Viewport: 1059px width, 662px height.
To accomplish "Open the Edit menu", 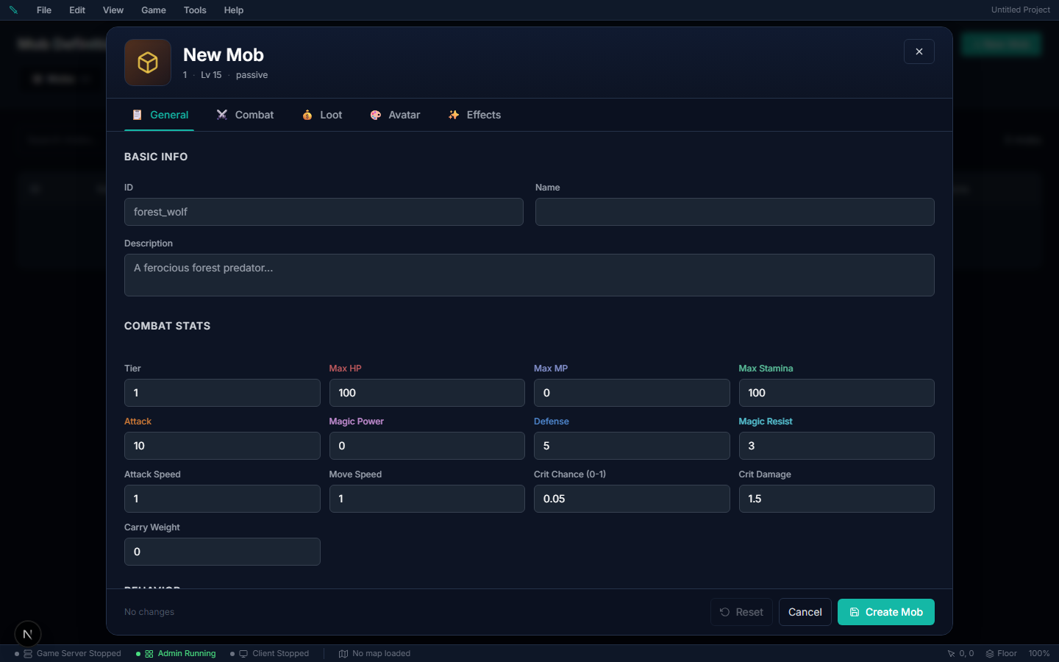I will point(77,10).
